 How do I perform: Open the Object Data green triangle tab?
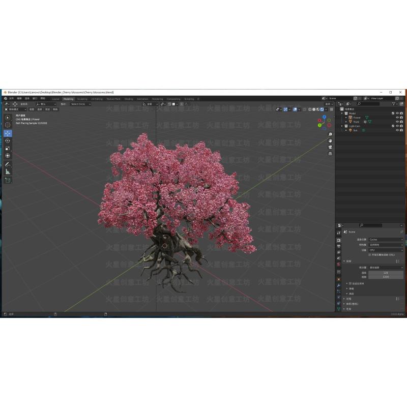(338, 309)
